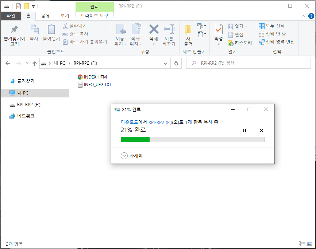
Task: Click 열기 (Open) in ribbon
Action: point(238,26)
